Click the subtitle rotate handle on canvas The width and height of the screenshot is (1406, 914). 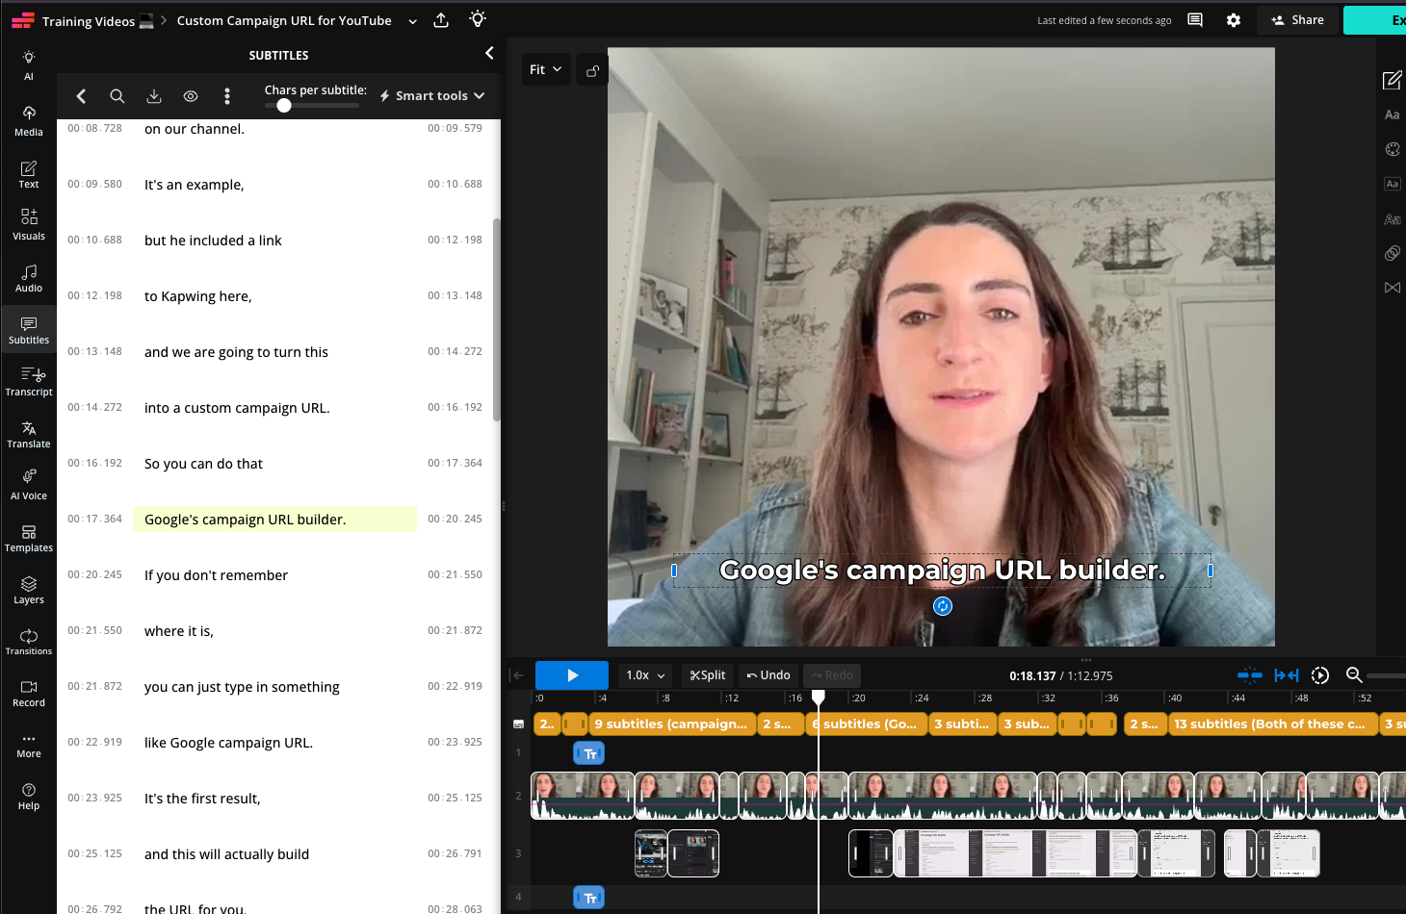[943, 606]
